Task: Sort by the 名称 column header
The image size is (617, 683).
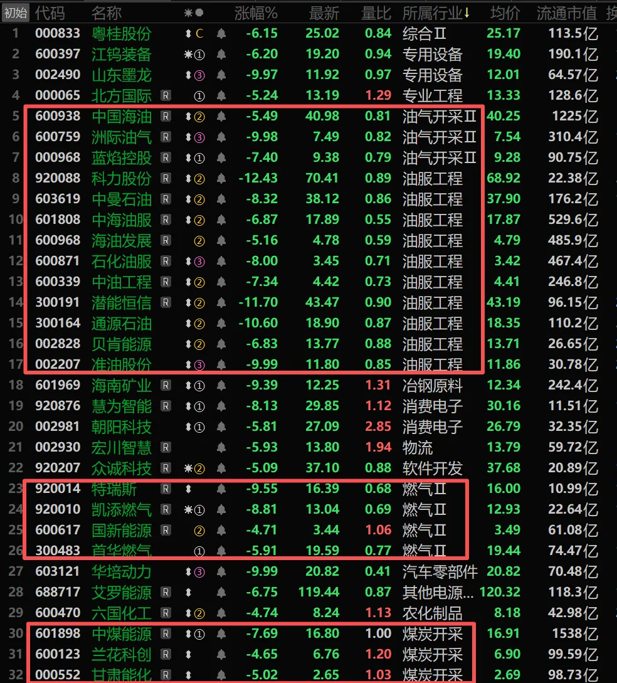Action: [107, 14]
